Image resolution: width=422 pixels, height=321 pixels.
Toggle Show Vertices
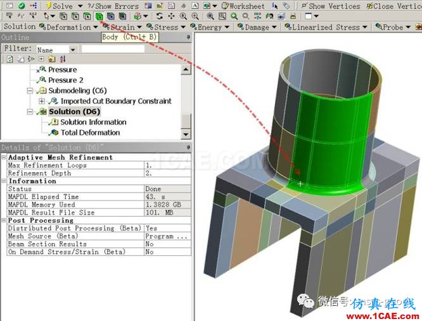(x=330, y=6)
